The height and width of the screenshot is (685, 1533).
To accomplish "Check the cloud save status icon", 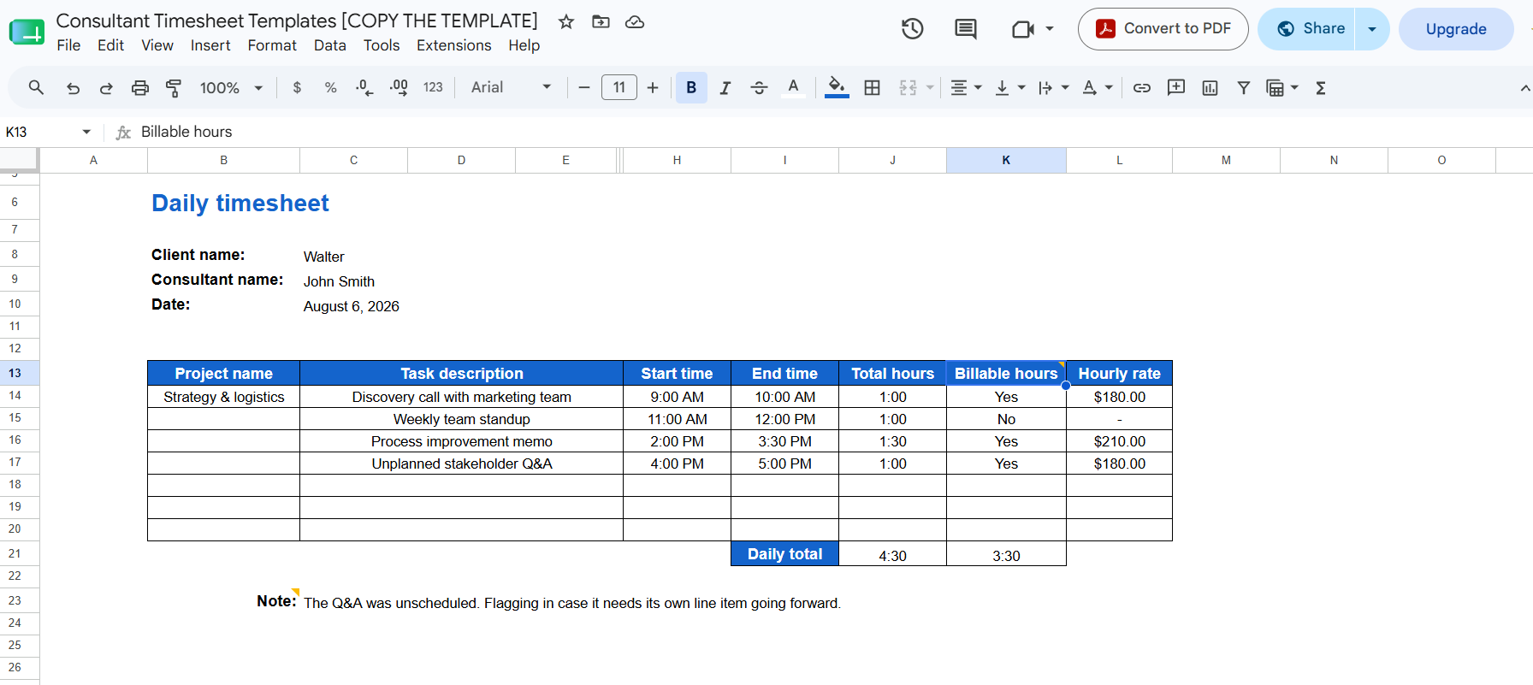I will point(635,22).
